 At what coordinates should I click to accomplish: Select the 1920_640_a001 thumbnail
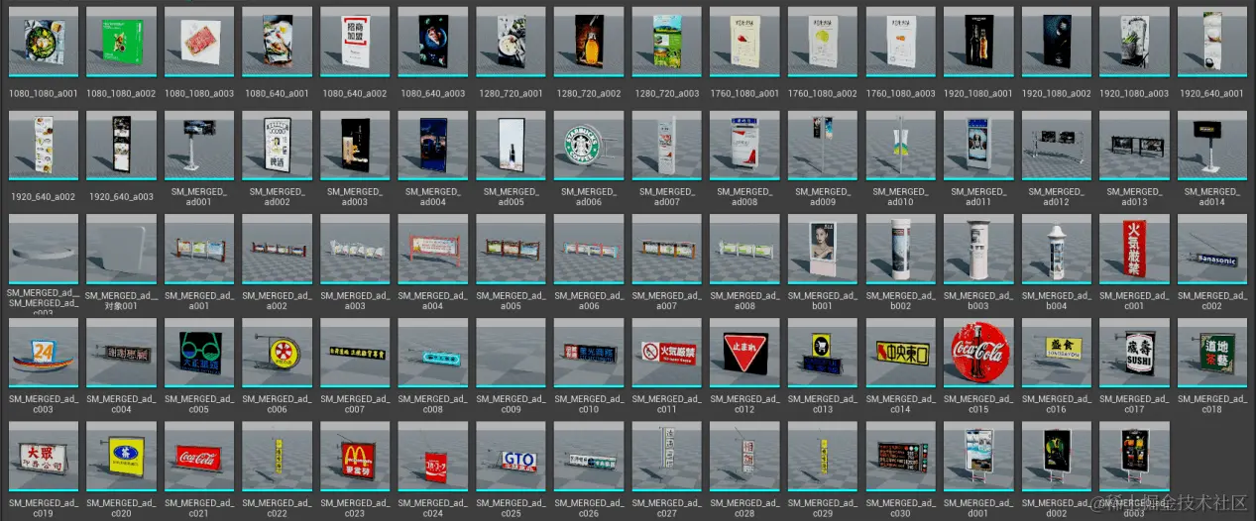click(1212, 41)
